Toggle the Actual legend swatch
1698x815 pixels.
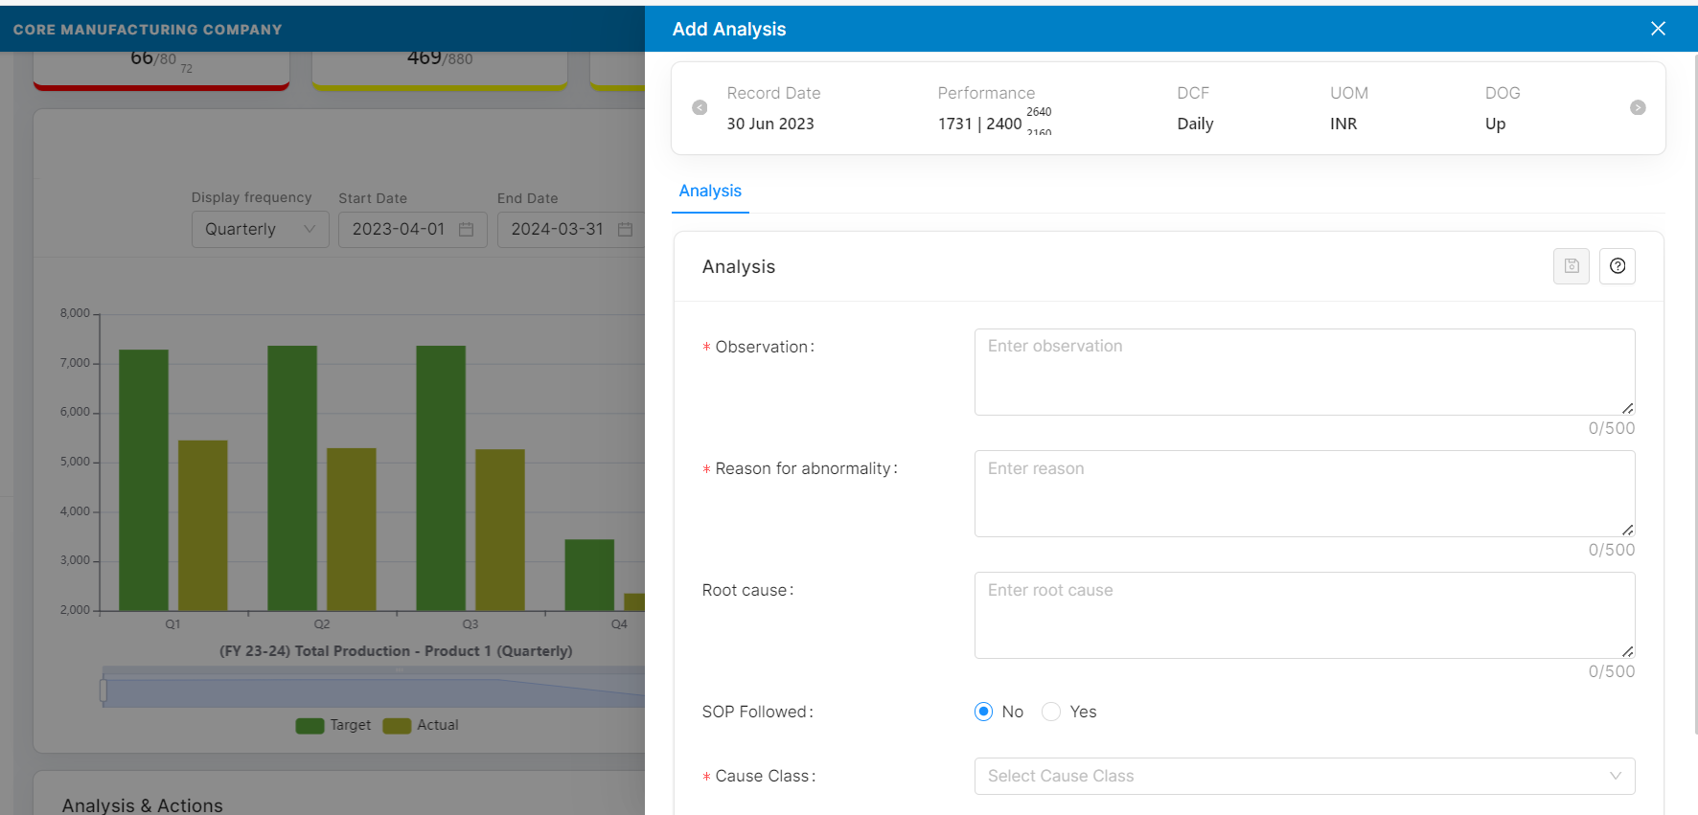[x=397, y=726]
